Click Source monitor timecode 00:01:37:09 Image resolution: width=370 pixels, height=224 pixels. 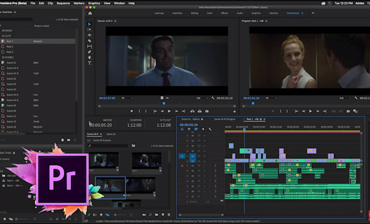(x=107, y=98)
